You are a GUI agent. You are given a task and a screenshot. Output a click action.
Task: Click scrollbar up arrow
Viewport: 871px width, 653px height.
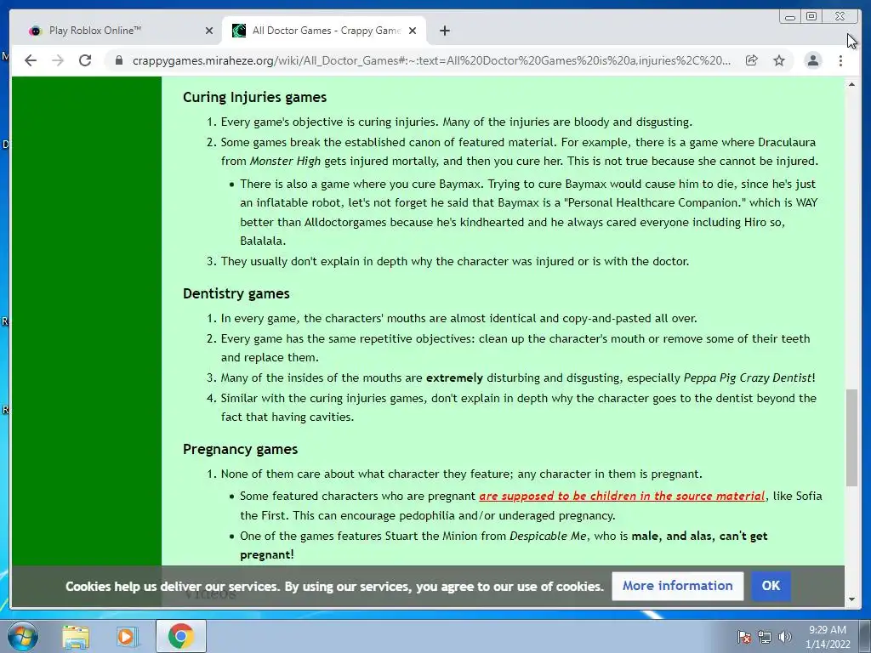click(851, 84)
